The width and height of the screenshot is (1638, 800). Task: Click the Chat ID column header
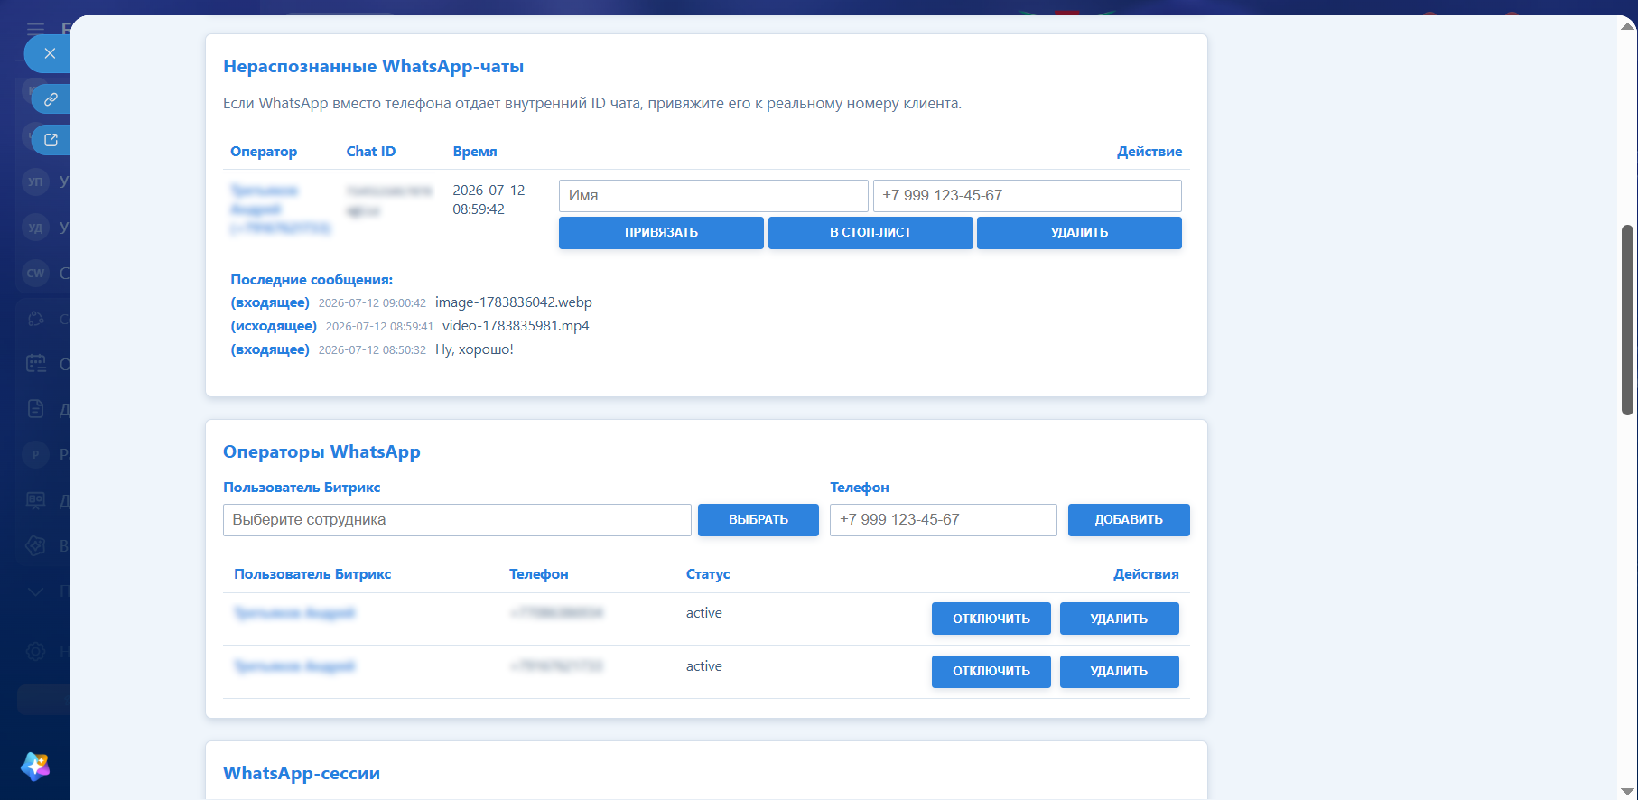tap(371, 152)
